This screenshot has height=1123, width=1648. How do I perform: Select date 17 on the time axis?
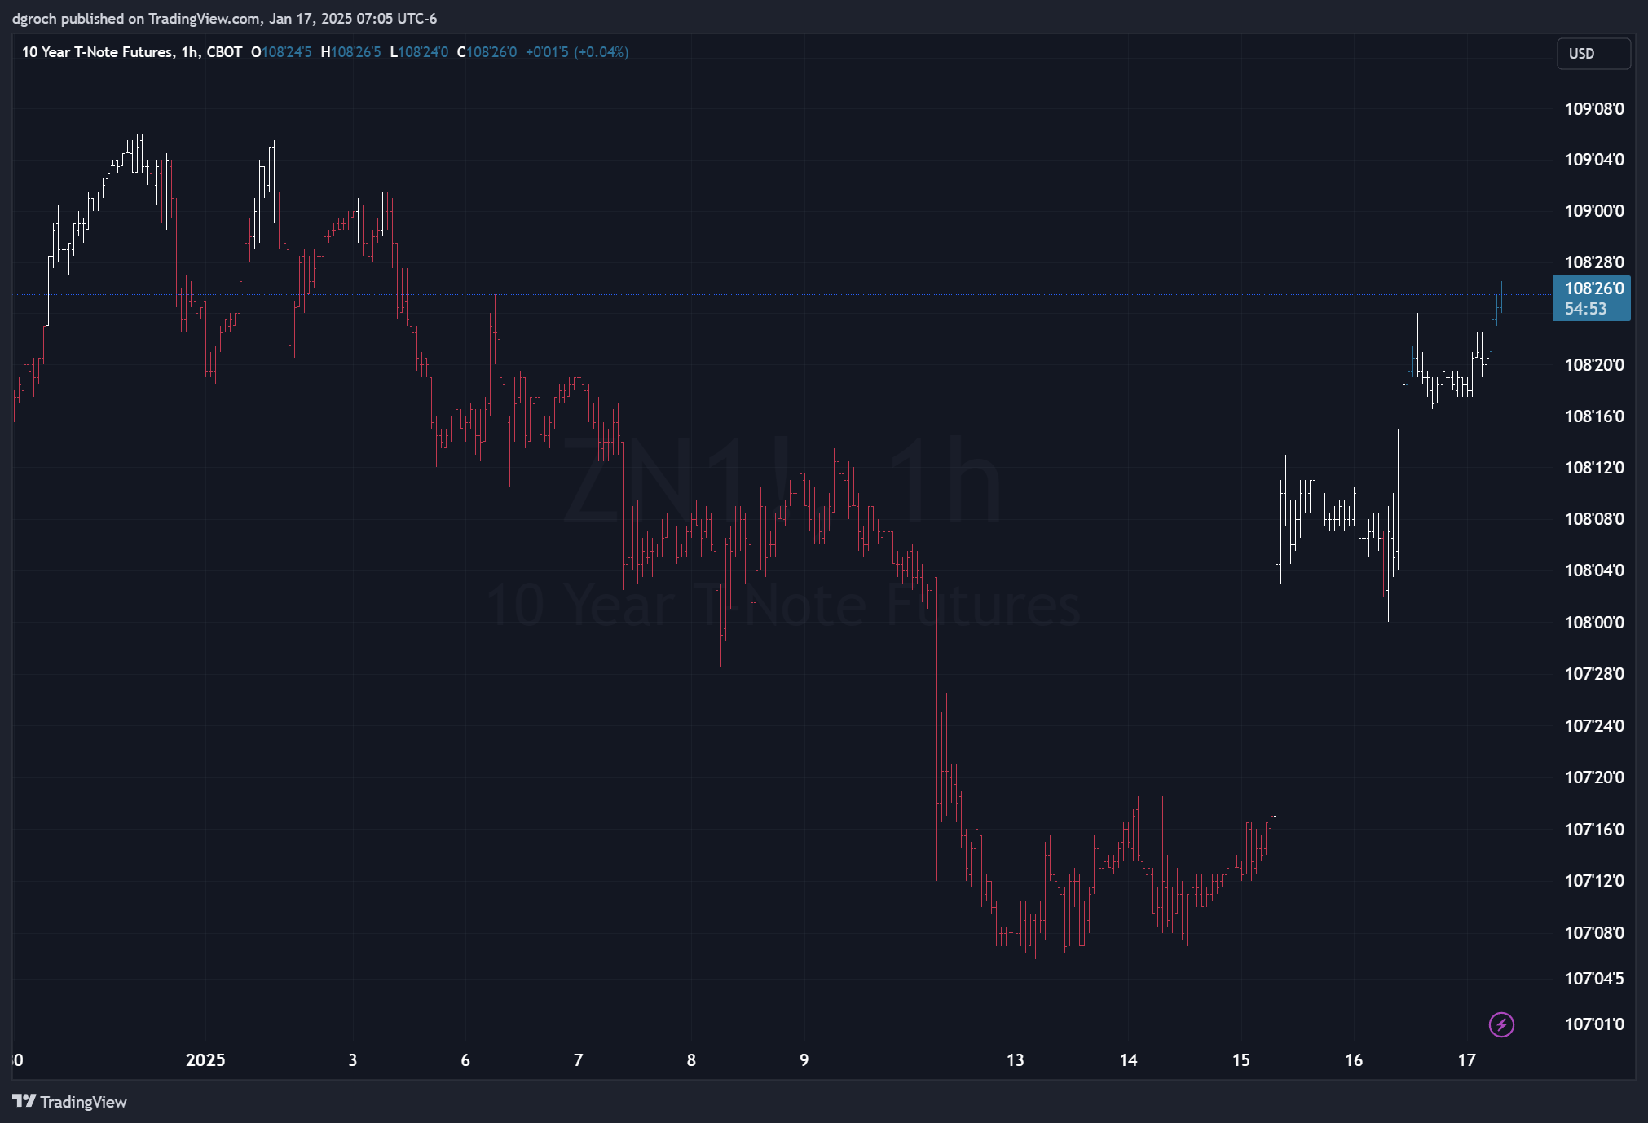(x=1466, y=1060)
